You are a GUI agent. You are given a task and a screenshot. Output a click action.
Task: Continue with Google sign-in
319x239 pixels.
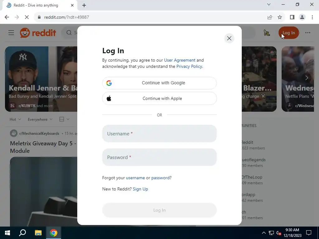coord(159,83)
